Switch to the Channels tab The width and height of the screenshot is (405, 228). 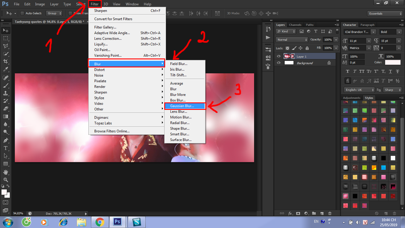tap(295, 25)
